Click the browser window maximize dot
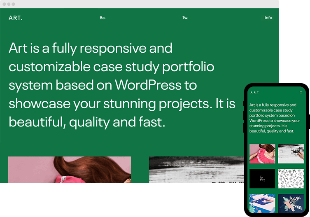The image size is (310, 217). click(13, 4)
